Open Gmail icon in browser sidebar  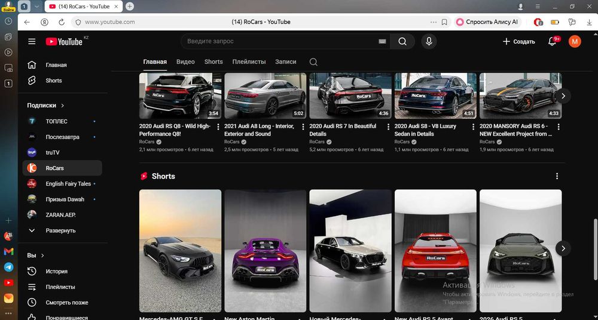[x=9, y=251]
